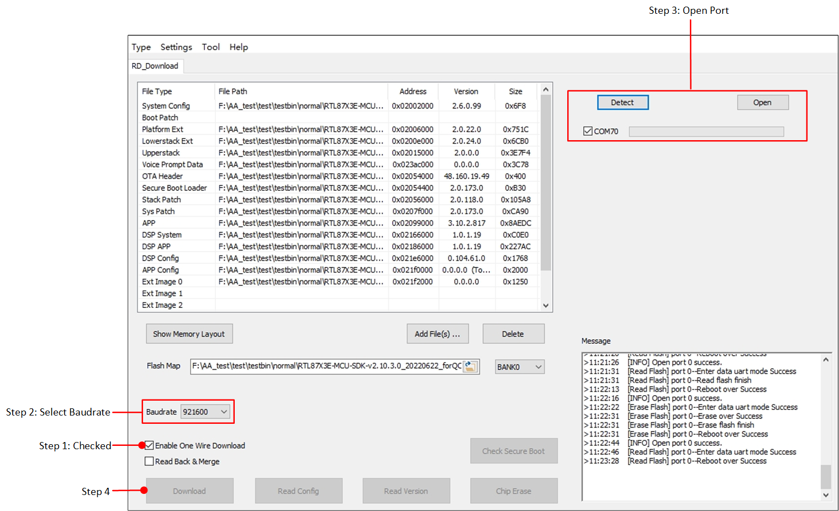Image resolution: width=839 pixels, height=511 pixels.
Task: Open the Type menu
Action: tap(141, 47)
